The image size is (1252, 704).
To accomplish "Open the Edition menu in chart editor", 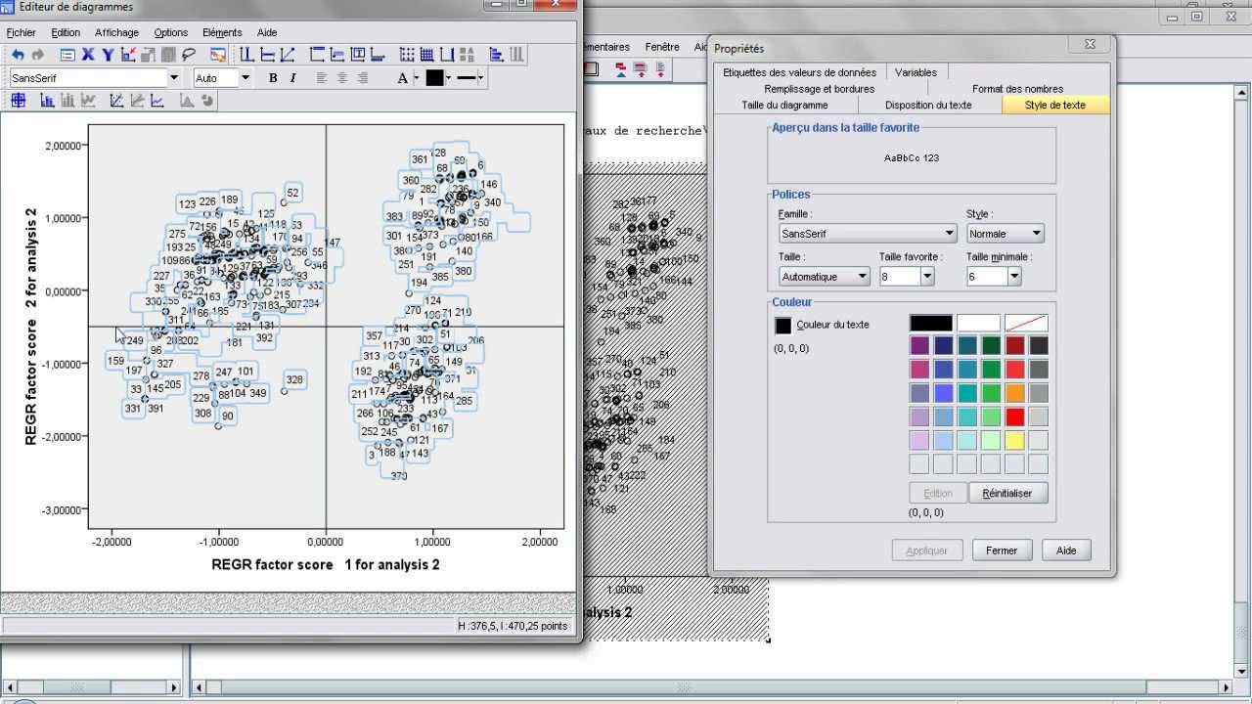I will pos(66,32).
